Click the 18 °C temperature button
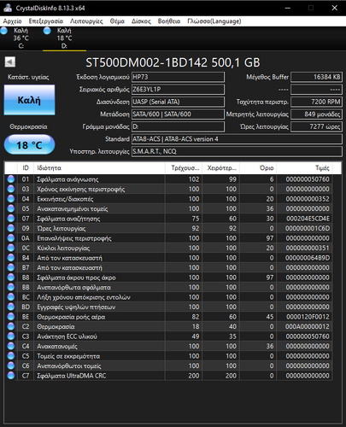 pyautogui.click(x=29, y=145)
